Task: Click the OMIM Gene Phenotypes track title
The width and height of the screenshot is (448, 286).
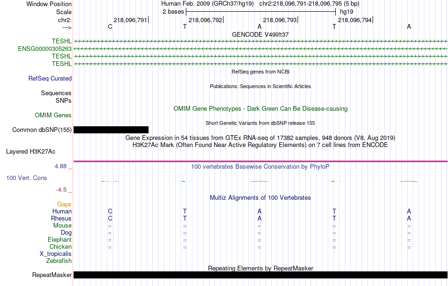Action: [261, 109]
